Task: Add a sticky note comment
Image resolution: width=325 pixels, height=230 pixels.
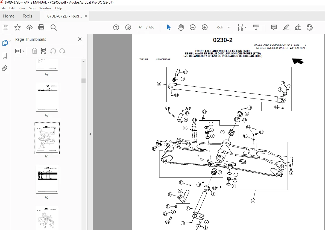Action: (274, 27)
